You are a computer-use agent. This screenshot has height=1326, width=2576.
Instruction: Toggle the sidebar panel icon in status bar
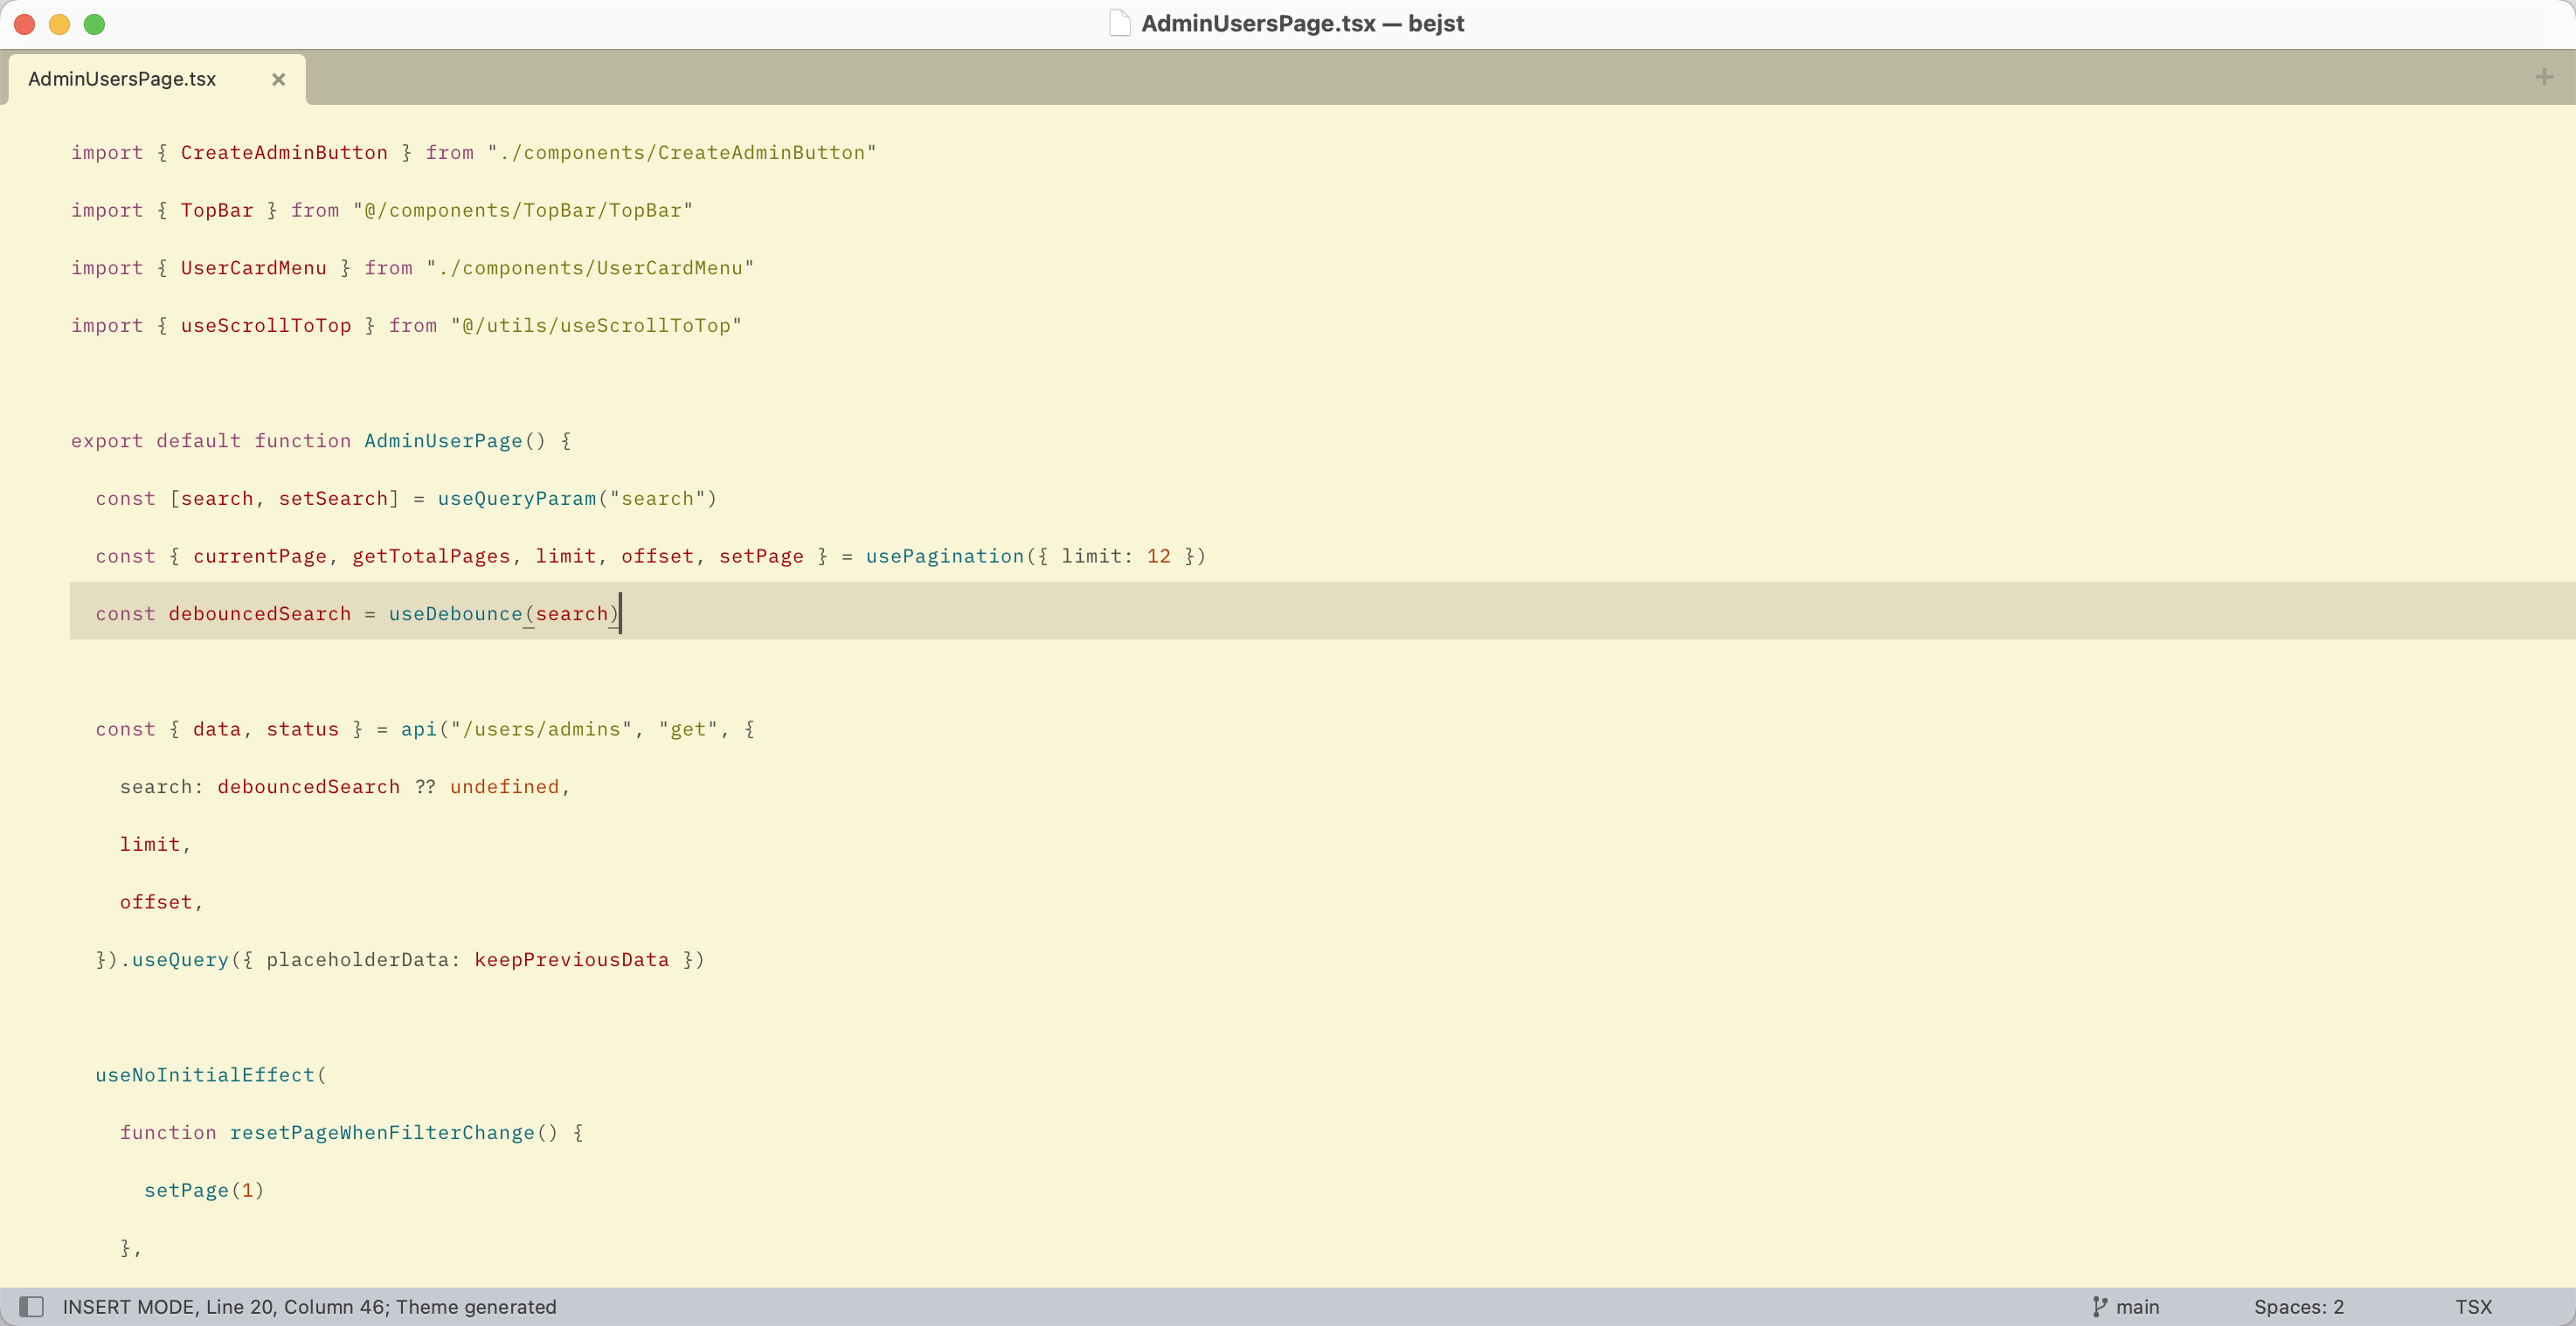point(31,1306)
